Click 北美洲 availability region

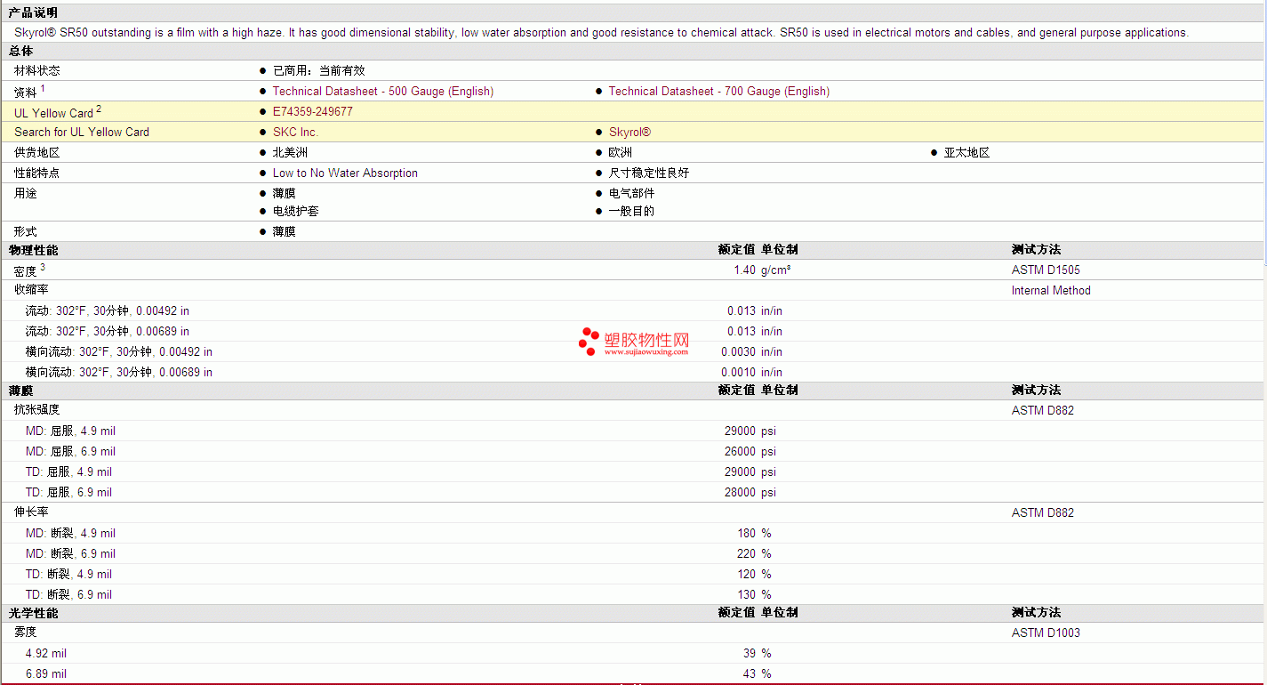coord(290,153)
